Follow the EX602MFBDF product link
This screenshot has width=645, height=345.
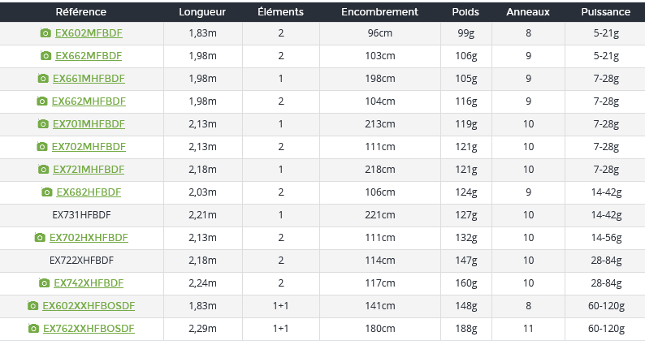point(89,33)
